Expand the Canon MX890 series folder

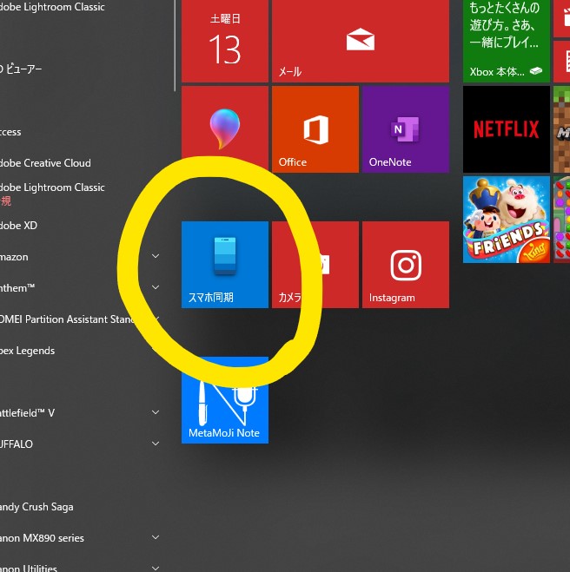coord(156,538)
